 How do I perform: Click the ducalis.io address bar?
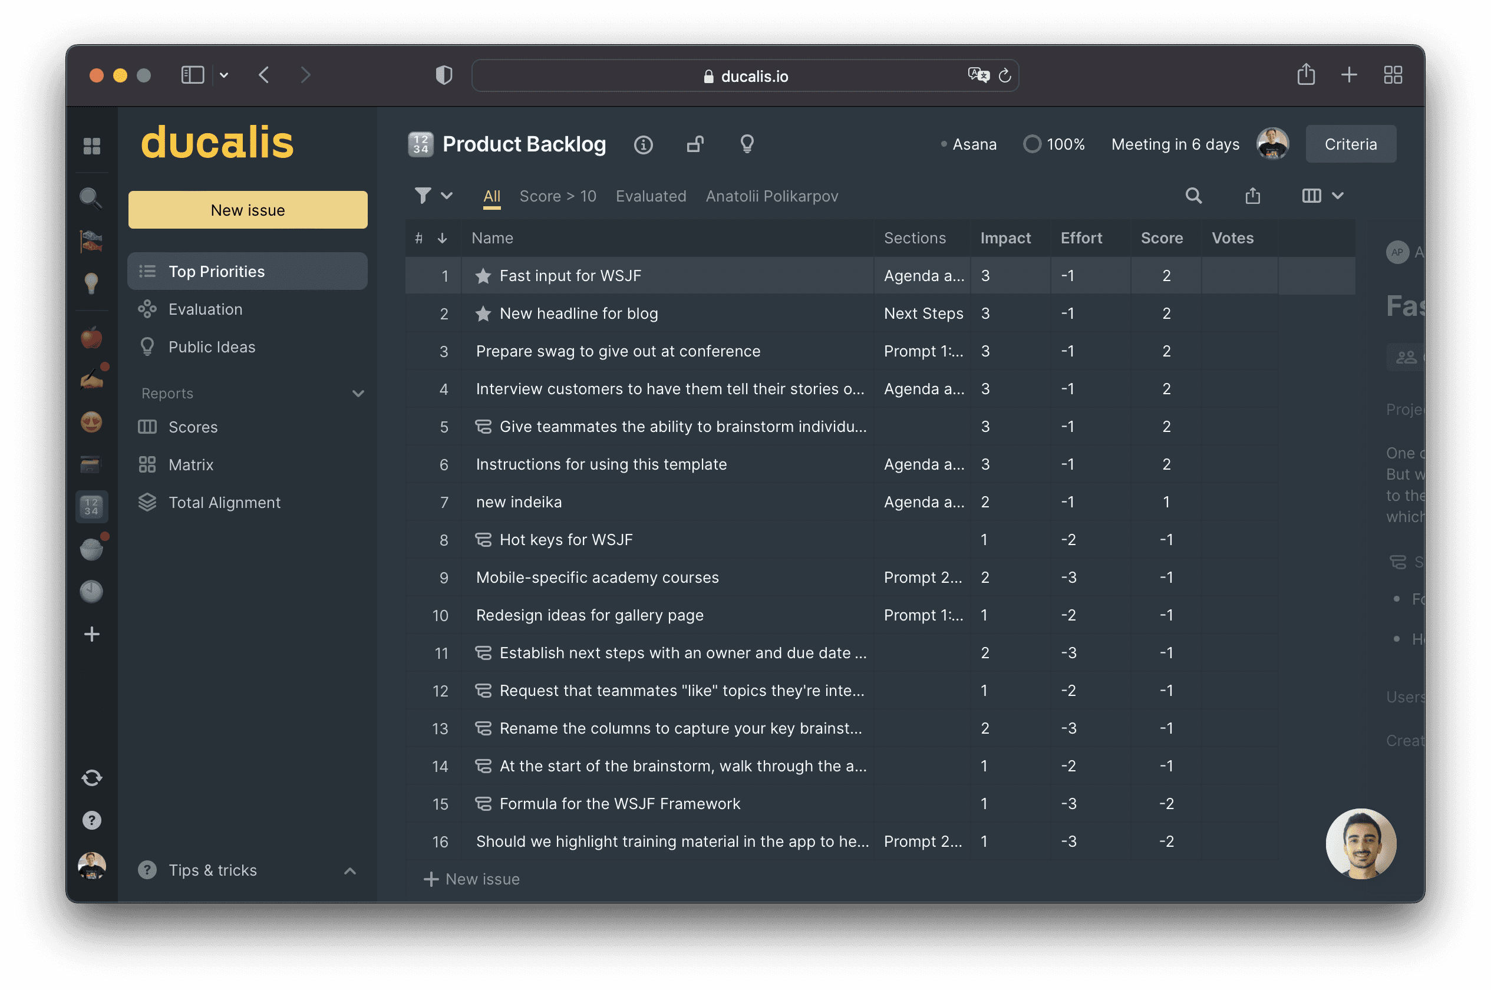click(x=745, y=76)
